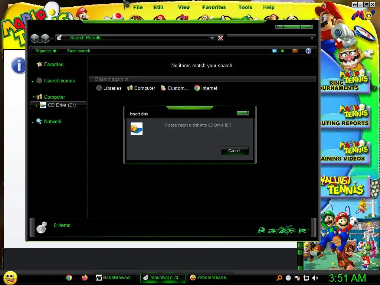Viewport: 380px width, 285px height.
Task: Open the Action Center flag icon
Action: coord(297,278)
